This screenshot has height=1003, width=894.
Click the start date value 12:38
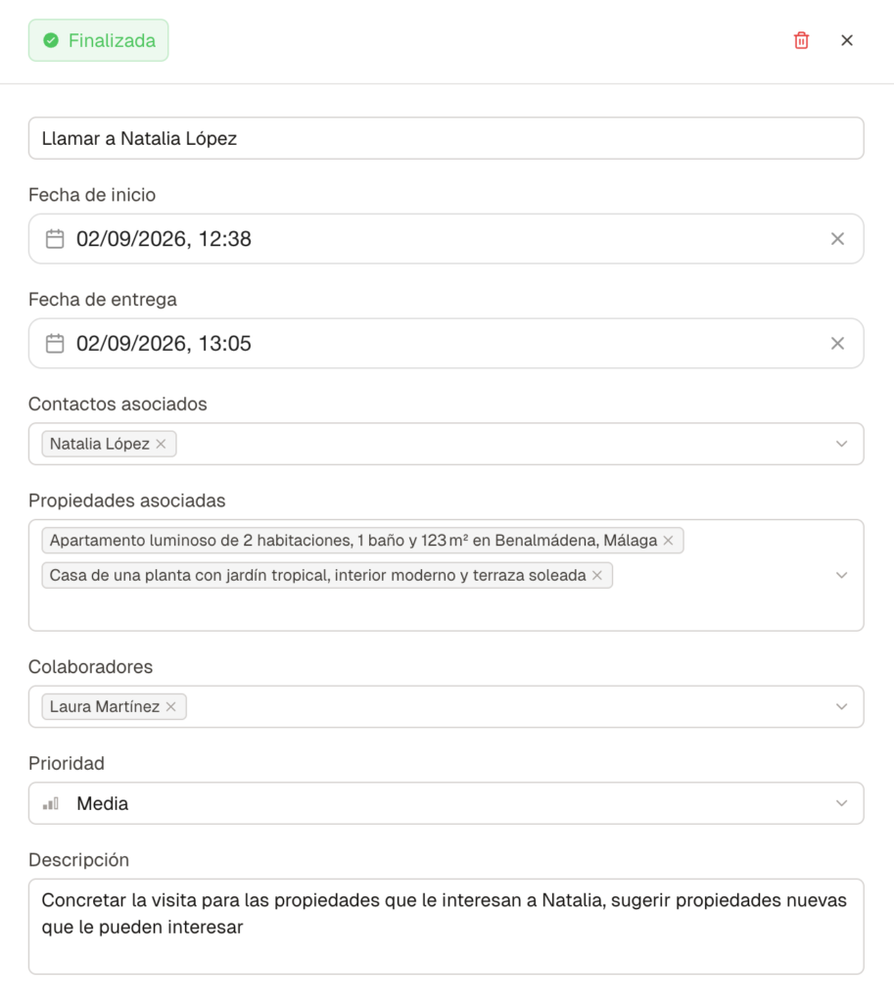click(227, 239)
